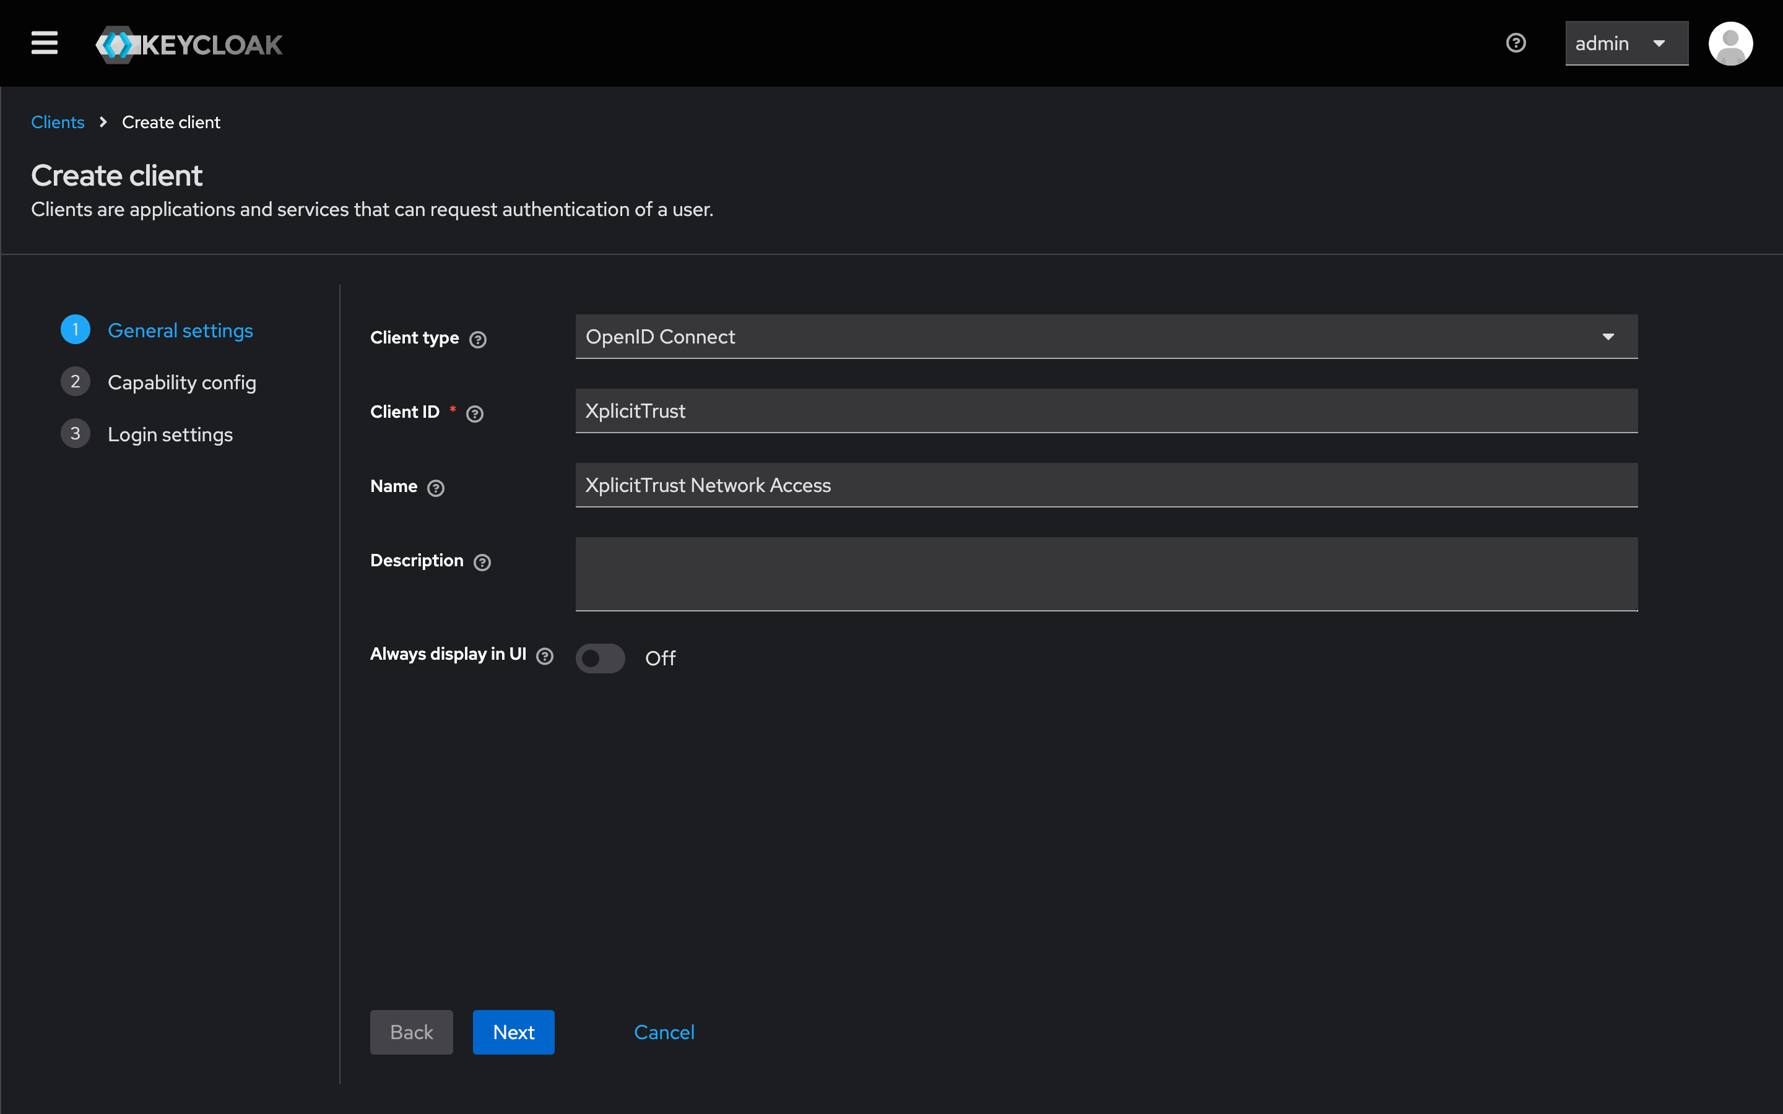Show help for Description field
The height and width of the screenshot is (1114, 1783).
[x=483, y=562]
